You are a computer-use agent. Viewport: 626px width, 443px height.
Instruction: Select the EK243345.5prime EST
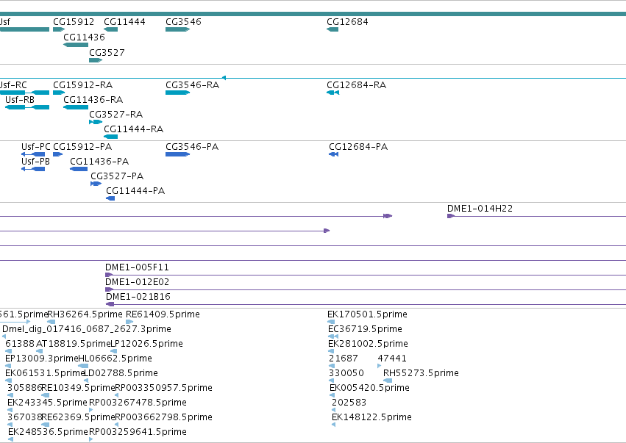(10, 410)
